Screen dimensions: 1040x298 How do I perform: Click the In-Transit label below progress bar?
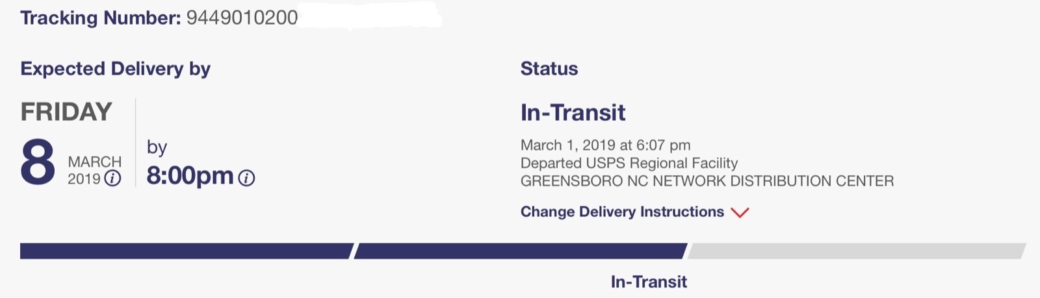point(649,282)
